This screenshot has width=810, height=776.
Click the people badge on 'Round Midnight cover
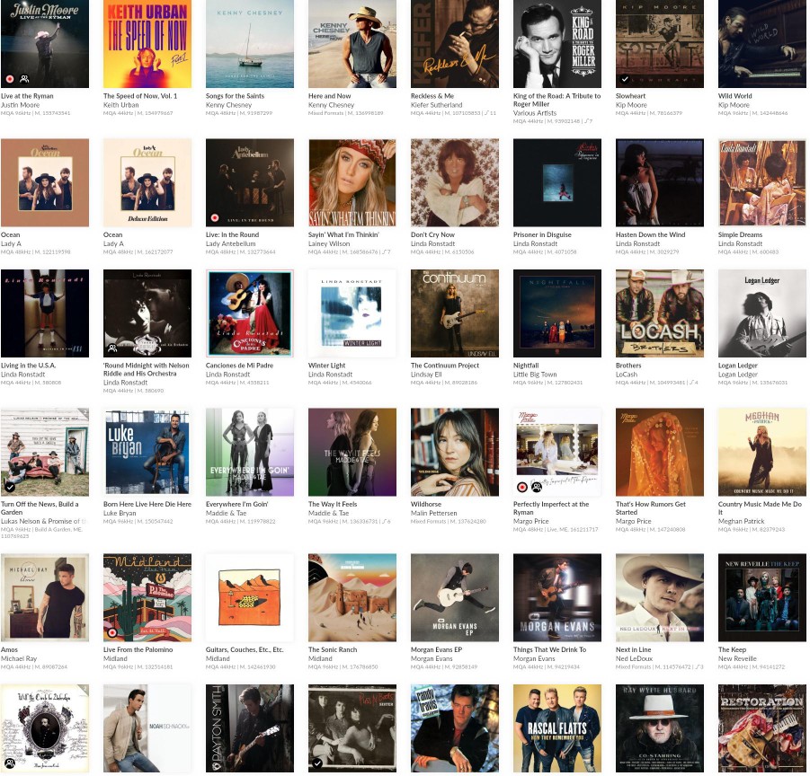coord(112,348)
